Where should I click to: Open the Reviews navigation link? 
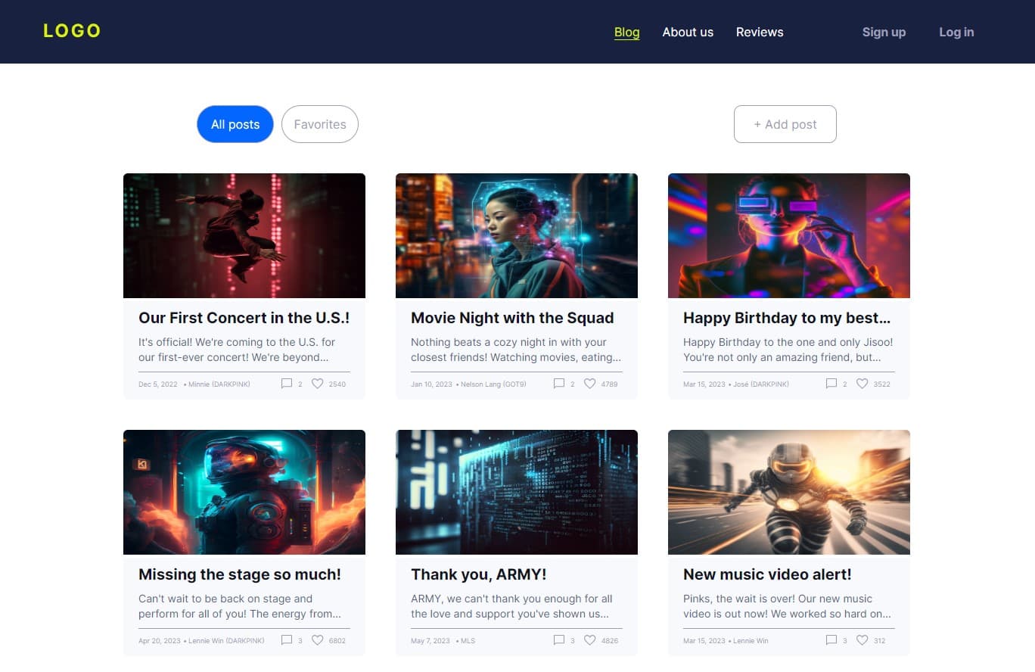pos(760,32)
